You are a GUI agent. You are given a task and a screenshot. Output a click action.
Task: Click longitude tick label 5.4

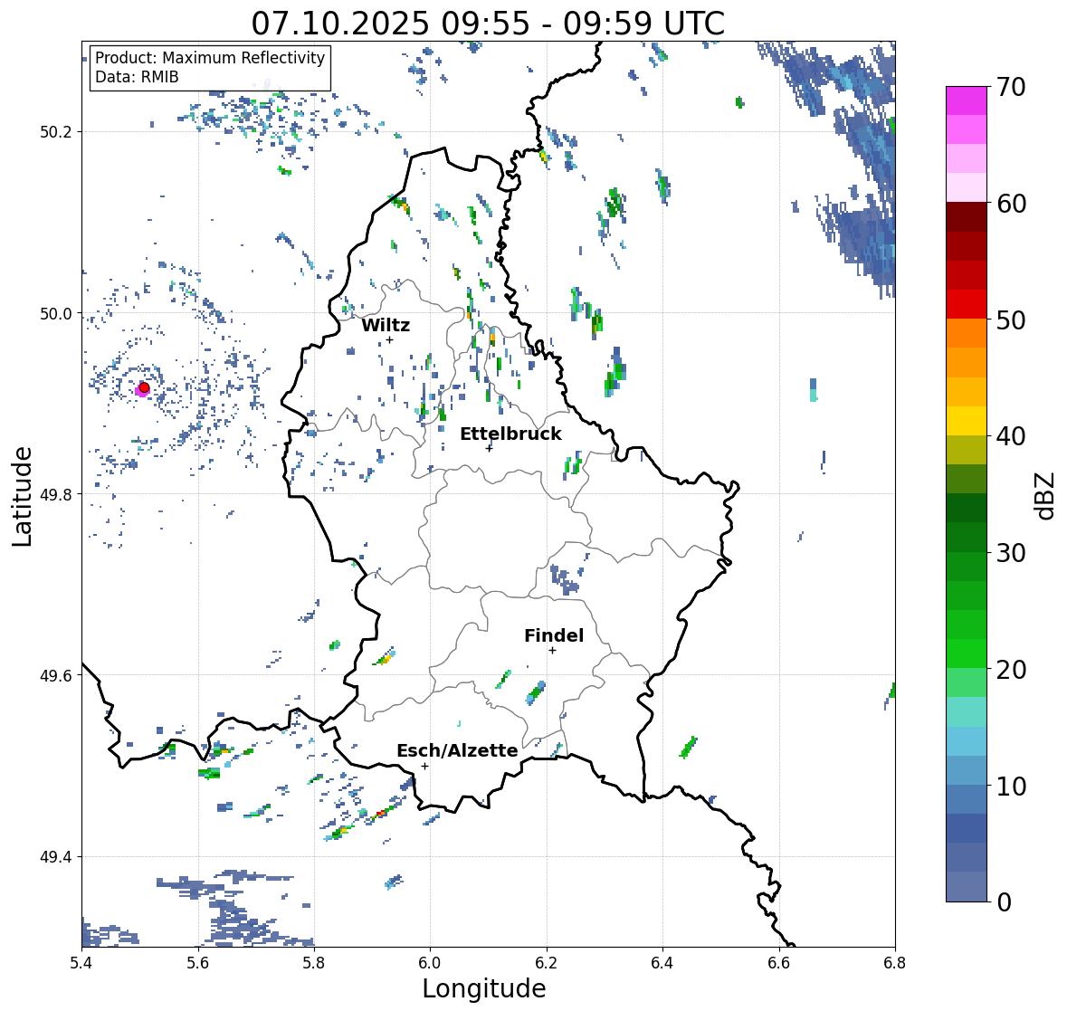81,963
